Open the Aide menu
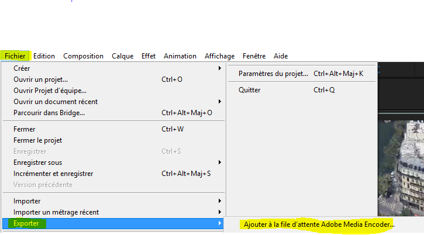 (281, 56)
